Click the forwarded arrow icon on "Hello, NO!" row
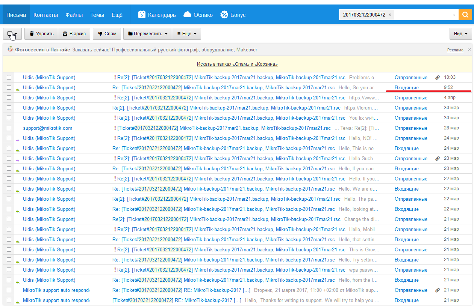Viewport: 474px width, 308px height. pos(17,140)
